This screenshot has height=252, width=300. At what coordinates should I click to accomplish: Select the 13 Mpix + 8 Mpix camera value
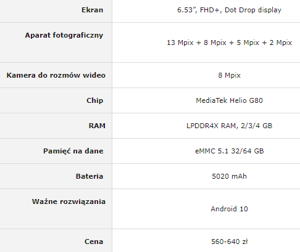[x=229, y=43]
